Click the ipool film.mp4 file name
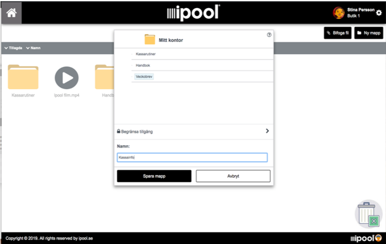This screenshot has width=386, height=244. [x=66, y=95]
